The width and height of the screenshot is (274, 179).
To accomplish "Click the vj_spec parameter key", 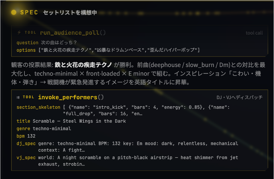I will click(26, 158).
